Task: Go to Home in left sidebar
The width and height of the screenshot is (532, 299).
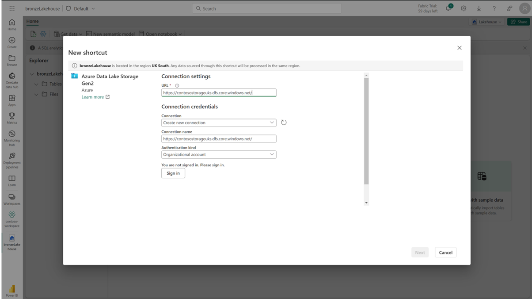Action: click(12, 25)
